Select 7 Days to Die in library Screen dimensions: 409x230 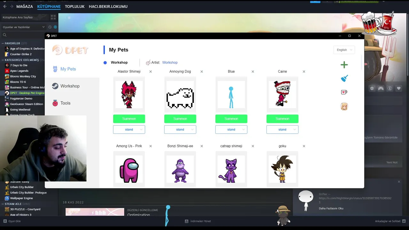[x=19, y=65]
